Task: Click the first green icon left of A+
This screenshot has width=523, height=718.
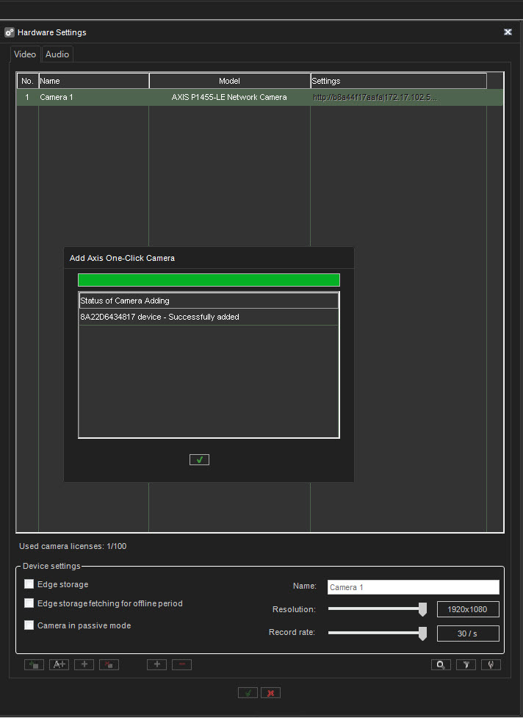Action: click(x=34, y=664)
